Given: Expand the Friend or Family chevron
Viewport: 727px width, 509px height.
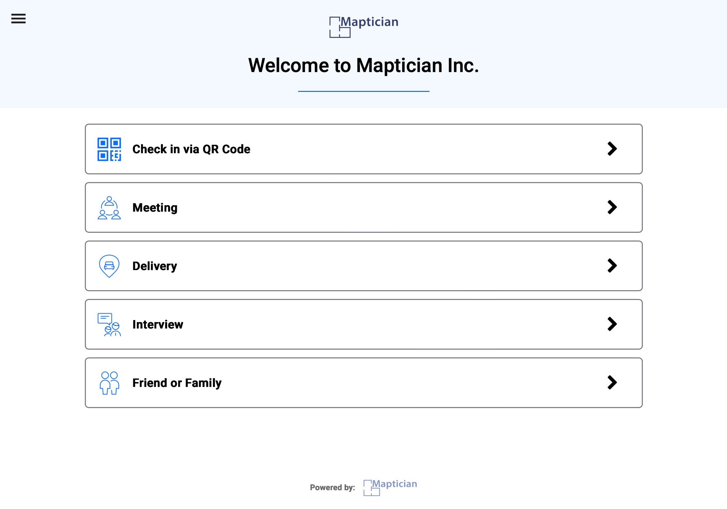Looking at the screenshot, I should (x=612, y=383).
